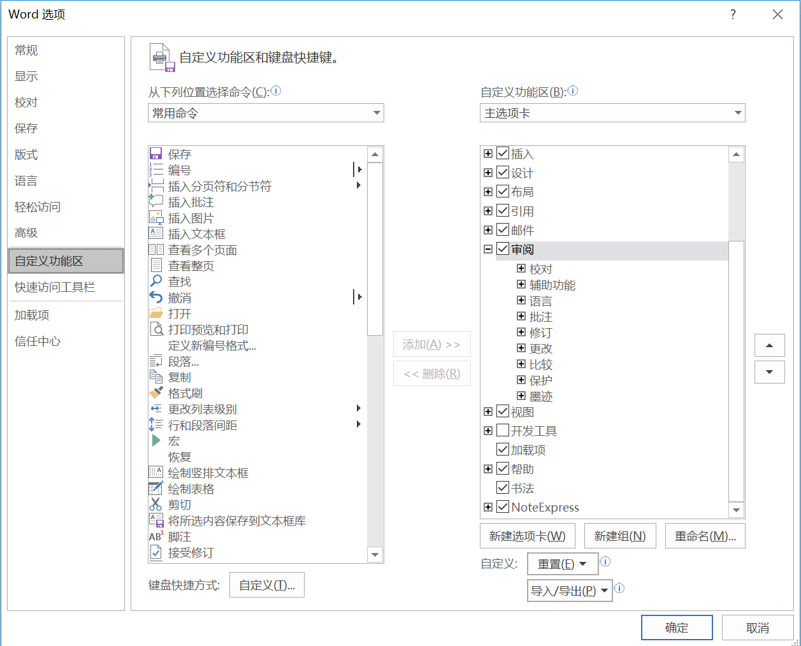Click the 新建选项卡(W) button

(527, 535)
